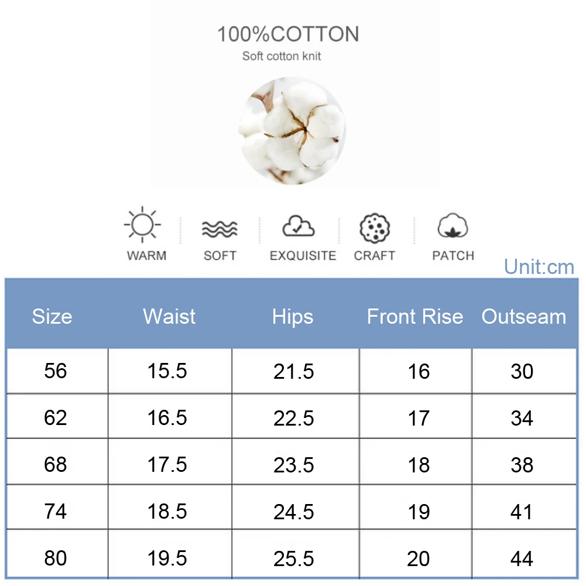This screenshot has height=586, width=586.
Task: Click the wavy lines SOFT icon
Action: (x=220, y=228)
